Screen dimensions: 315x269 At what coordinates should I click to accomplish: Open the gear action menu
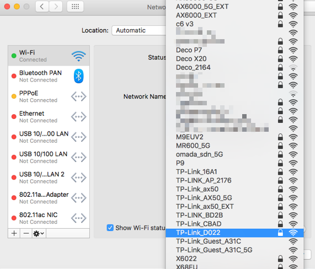(x=39, y=233)
